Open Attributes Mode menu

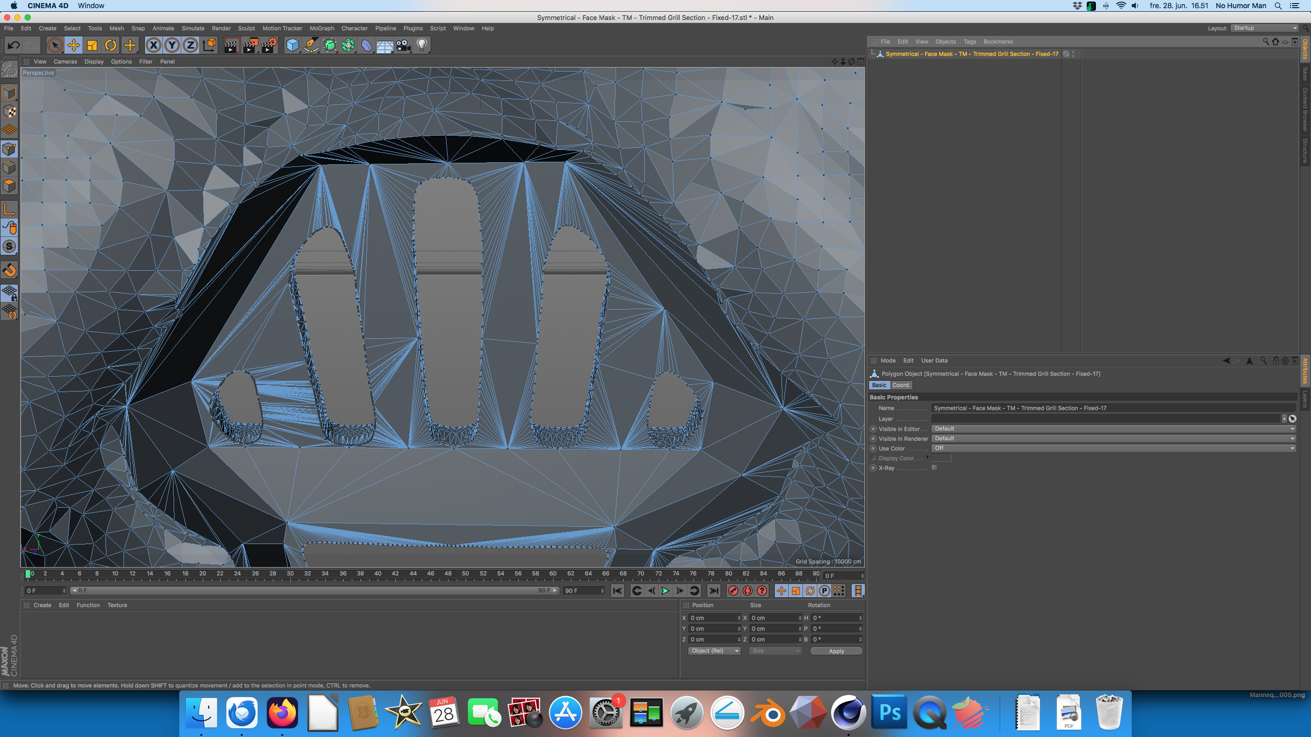coord(887,360)
